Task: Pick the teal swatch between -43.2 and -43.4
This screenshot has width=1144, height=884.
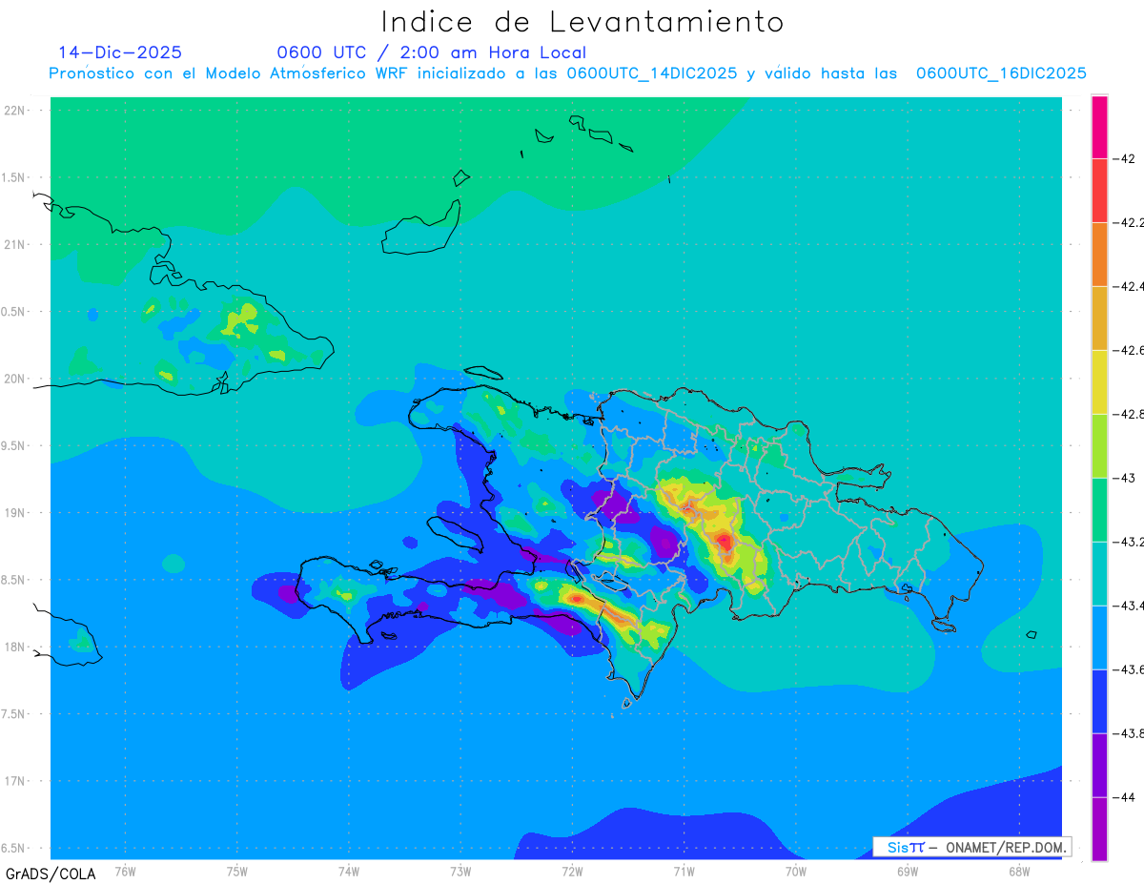Action: coord(1099,574)
